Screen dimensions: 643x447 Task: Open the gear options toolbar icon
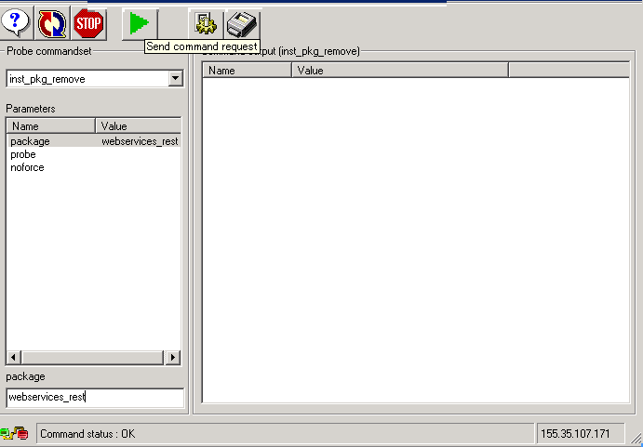(x=205, y=23)
